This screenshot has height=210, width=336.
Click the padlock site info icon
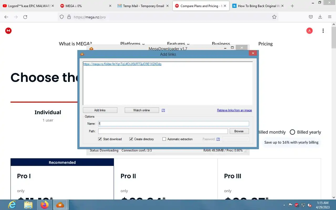coord(69,17)
